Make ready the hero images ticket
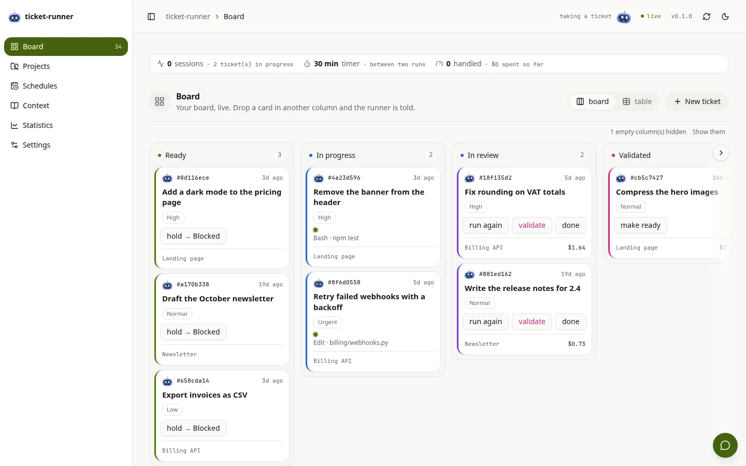 click(640, 225)
